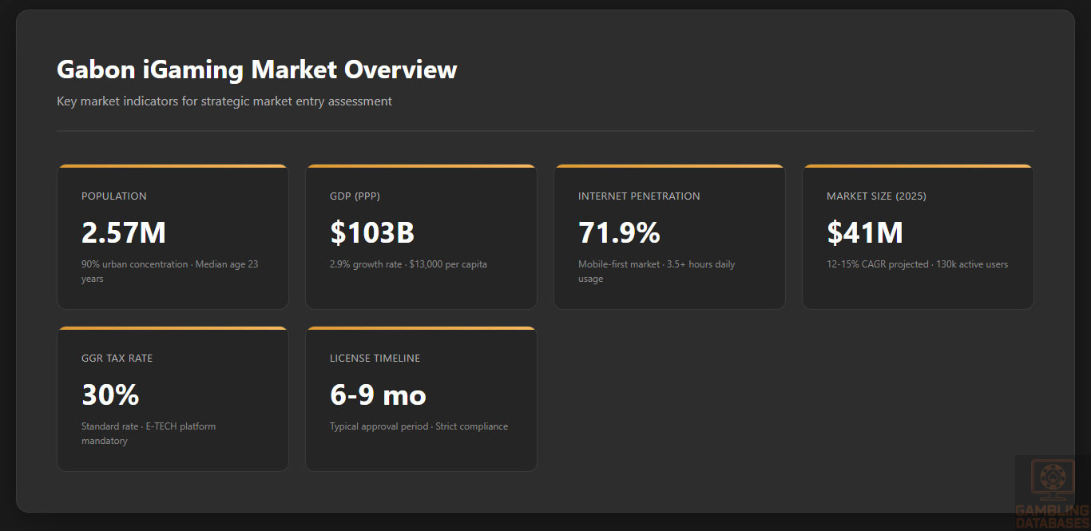This screenshot has width=1091, height=531.
Task: Click the Key market indicators subtitle text
Action: coord(224,101)
